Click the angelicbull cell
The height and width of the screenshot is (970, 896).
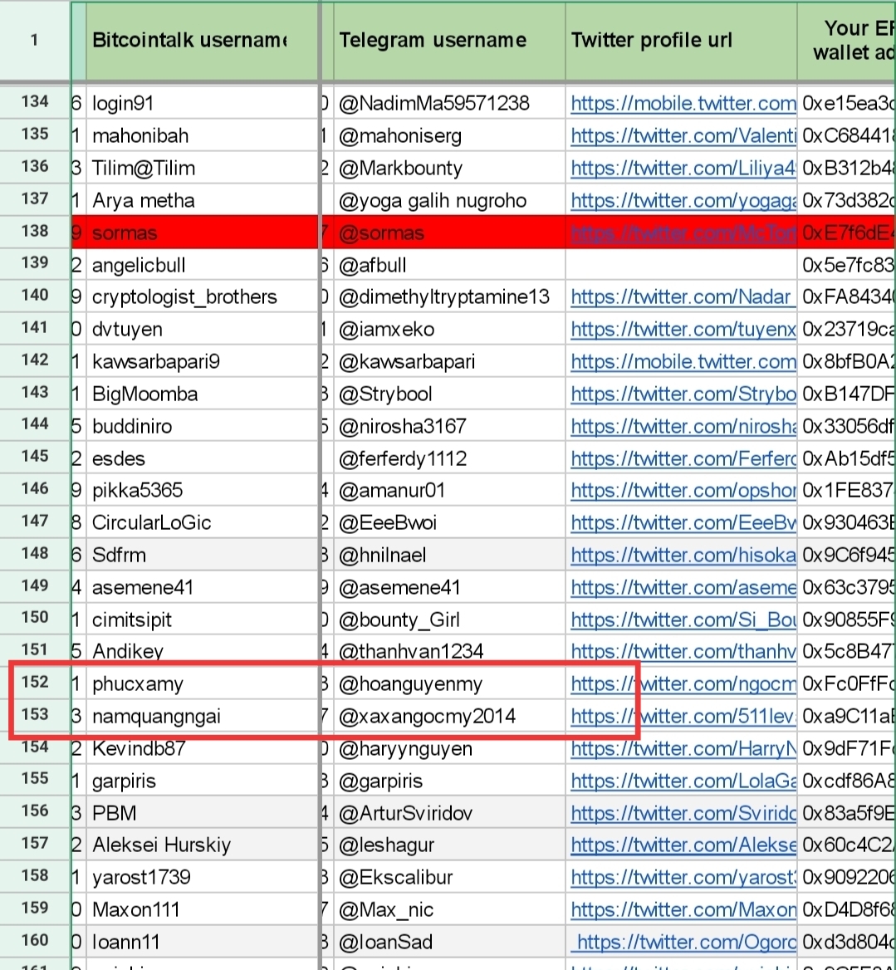click(202, 265)
